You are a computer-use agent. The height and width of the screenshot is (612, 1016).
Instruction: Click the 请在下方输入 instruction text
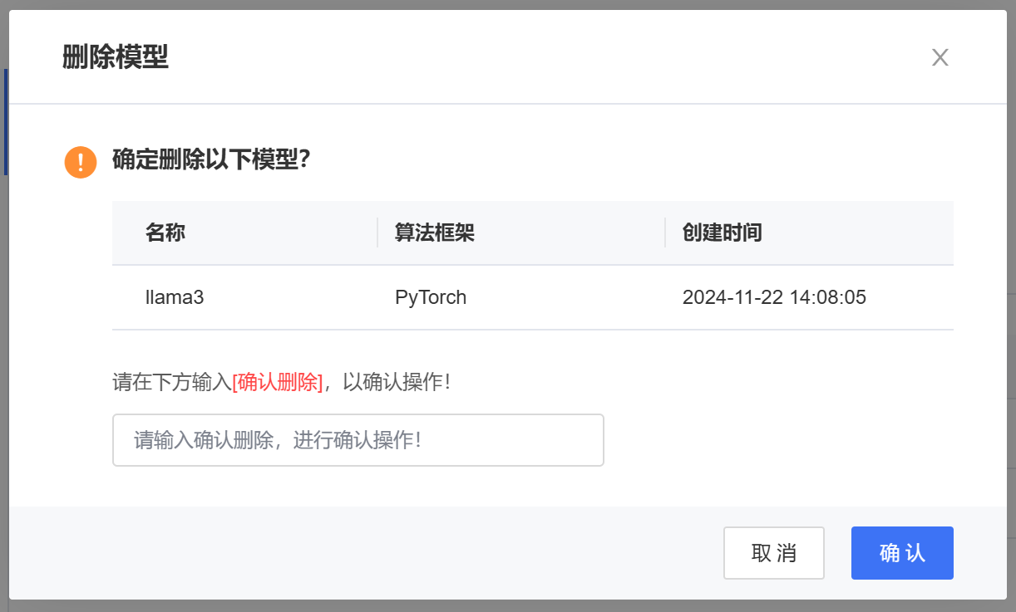pos(172,382)
